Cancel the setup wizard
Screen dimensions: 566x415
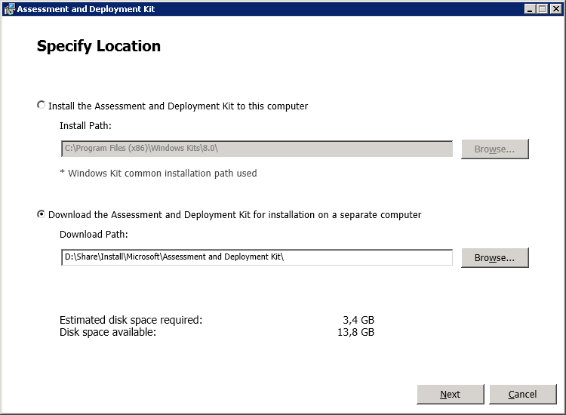click(523, 394)
